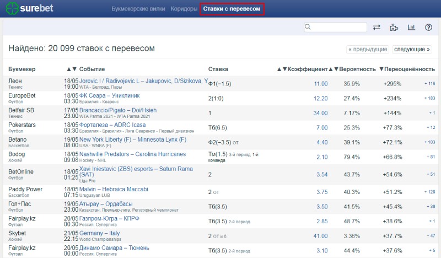Viewport: 441px width, 258px height.
Task: Click the swap arrows icon in toolbar
Action: (377, 28)
